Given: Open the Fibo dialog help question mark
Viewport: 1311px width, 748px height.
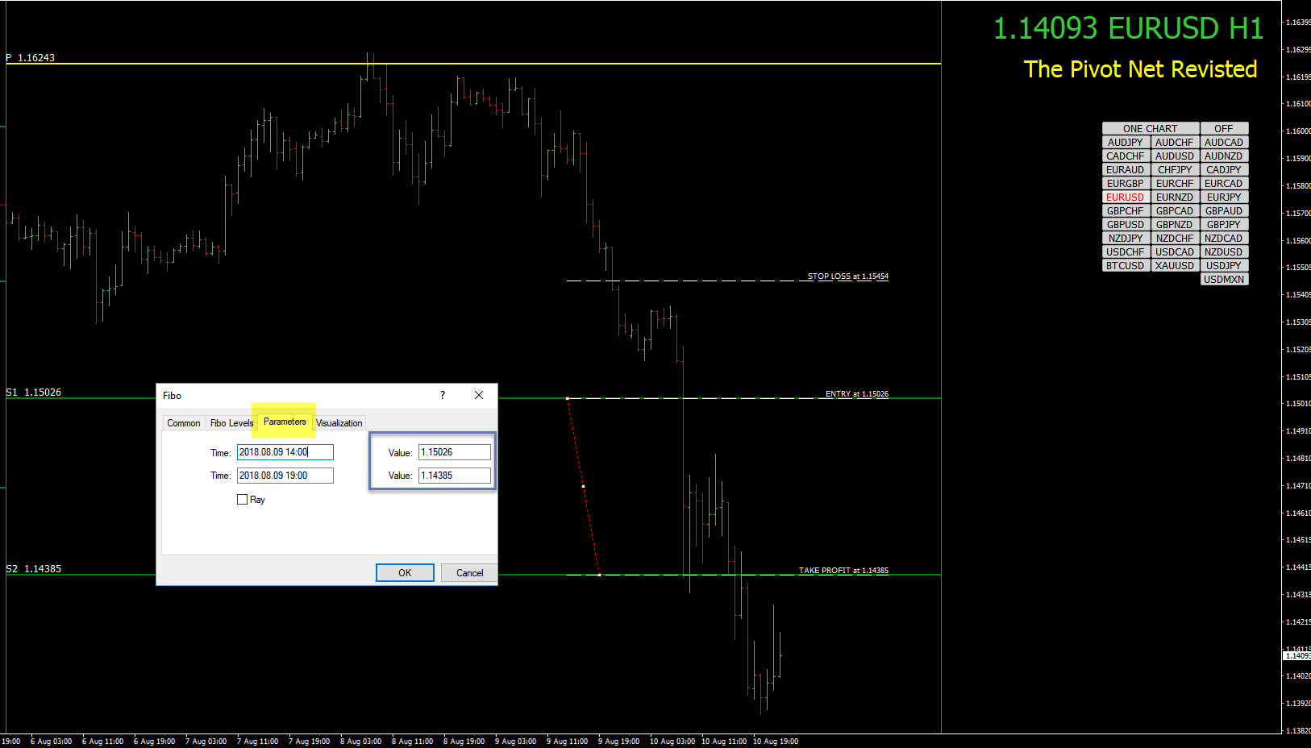Looking at the screenshot, I should tap(443, 395).
